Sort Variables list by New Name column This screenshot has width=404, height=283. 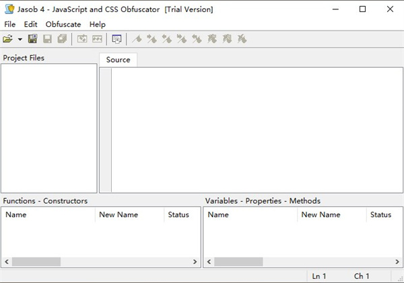pyautogui.click(x=331, y=214)
